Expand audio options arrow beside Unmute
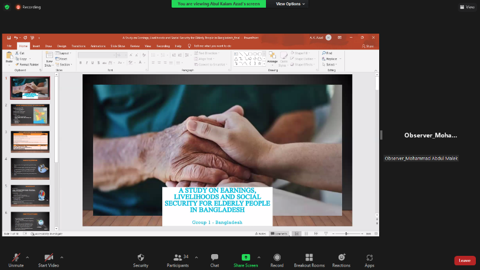Image resolution: width=480 pixels, height=270 pixels. click(x=28, y=258)
